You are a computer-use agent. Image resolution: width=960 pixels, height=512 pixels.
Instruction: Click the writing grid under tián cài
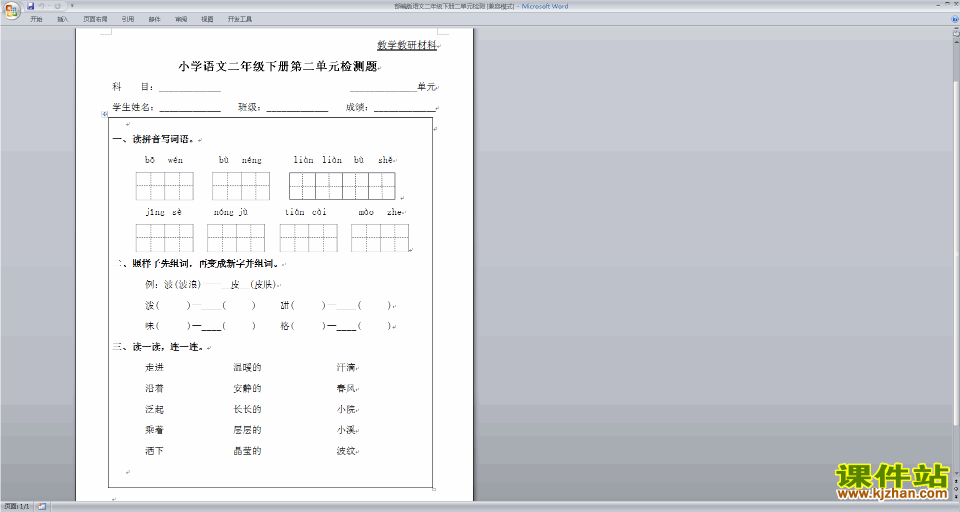coord(308,238)
